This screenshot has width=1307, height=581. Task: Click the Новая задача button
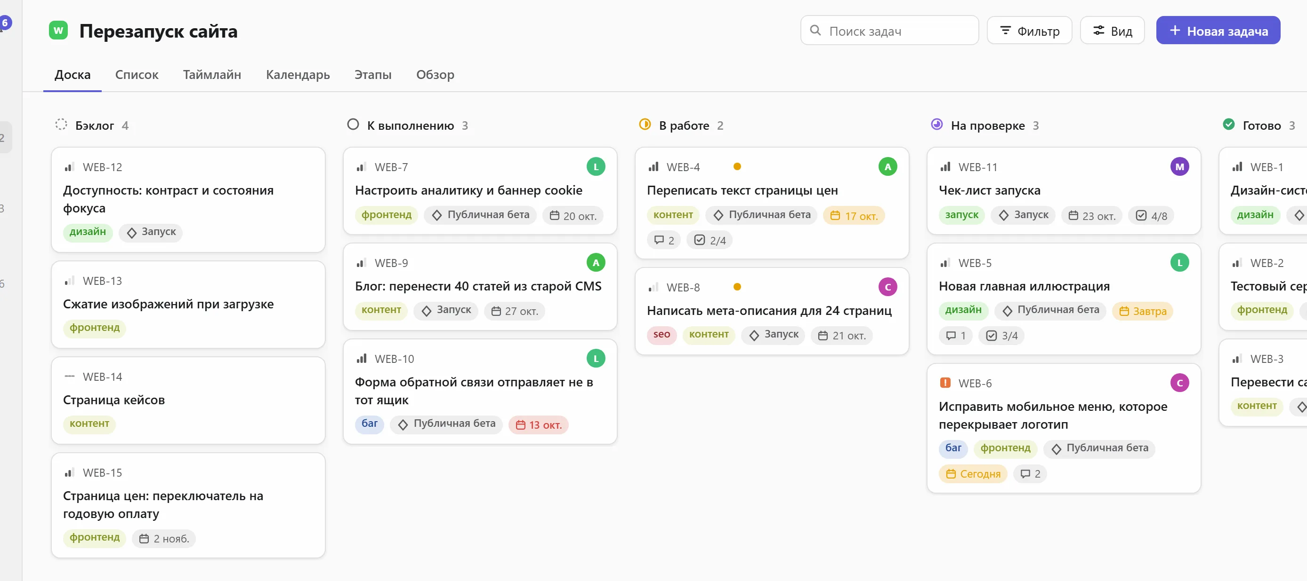point(1218,31)
